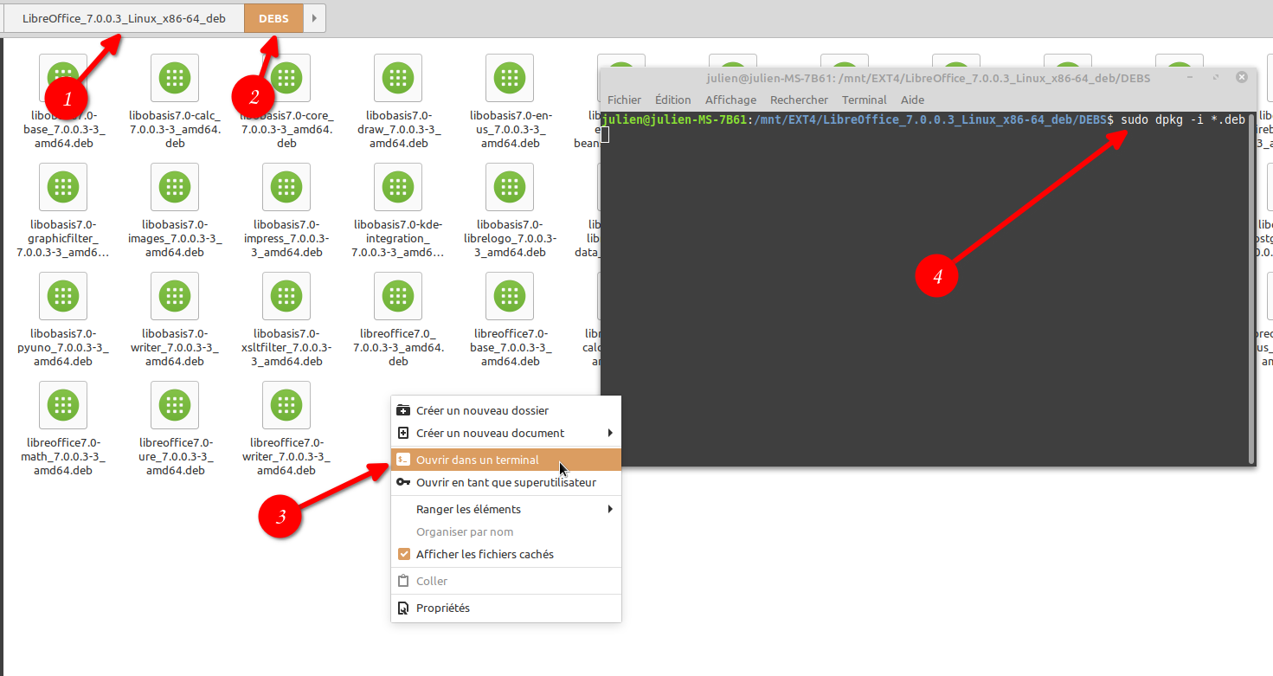Select the libobasis7.0-draw package icon
Screen dimensions: 1273x676
click(x=398, y=78)
